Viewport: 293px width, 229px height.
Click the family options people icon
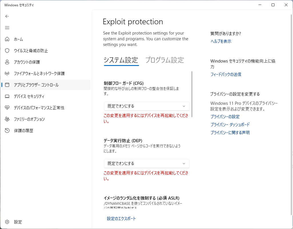point(7,119)
